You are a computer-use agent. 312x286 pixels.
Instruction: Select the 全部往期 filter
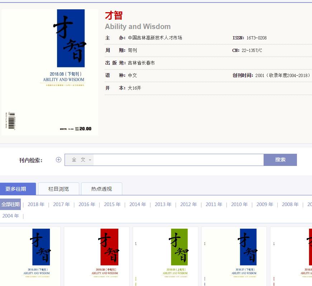click(10, 204)
